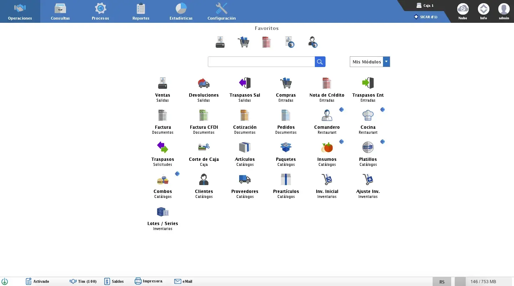Viewport: 514px width, 286px height.
Task: Launch the Comandero Restaurant module
Action: click(327, 121)
